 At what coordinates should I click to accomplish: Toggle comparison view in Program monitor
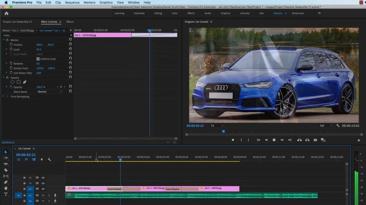pos(323,140)
